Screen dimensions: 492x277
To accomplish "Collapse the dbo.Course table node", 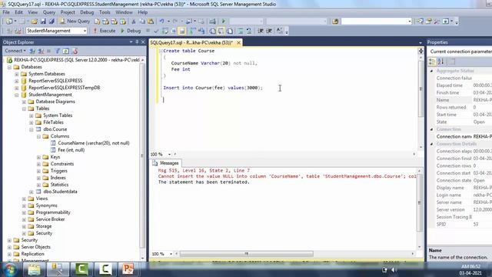I will click(32, 129).
